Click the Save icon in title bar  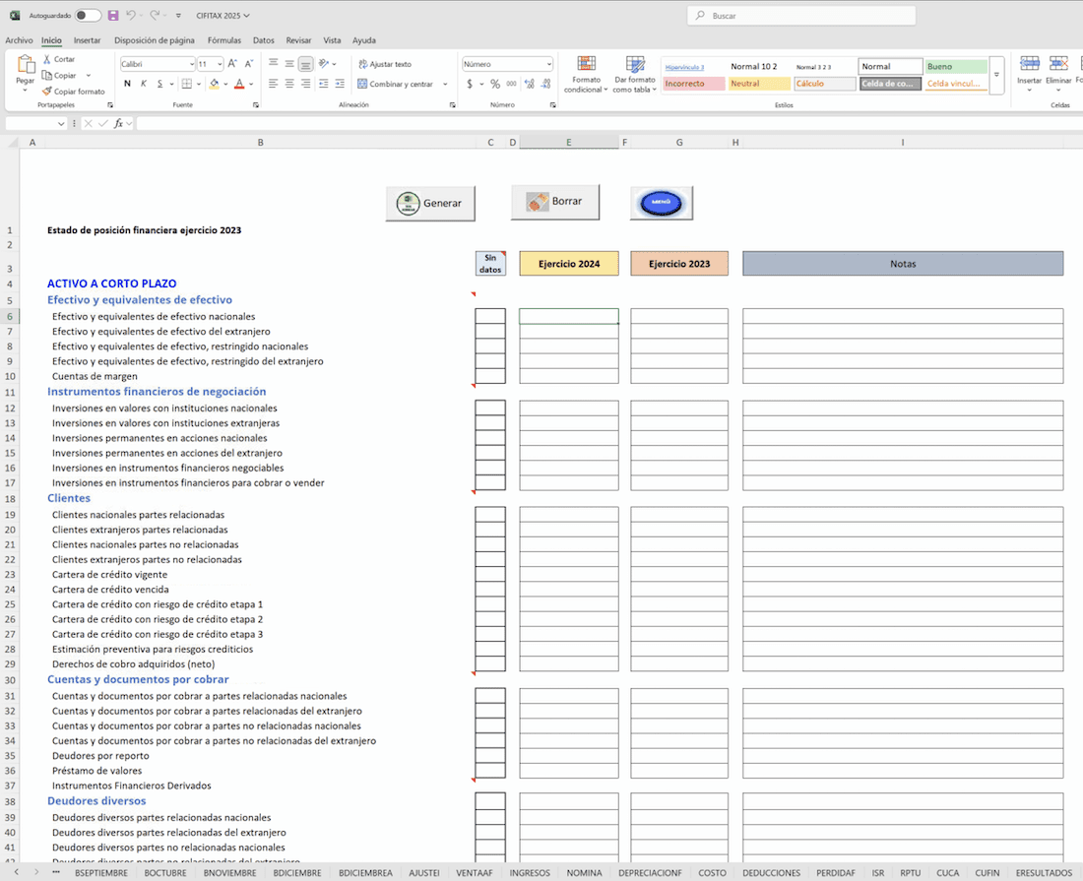click(113, 16)
